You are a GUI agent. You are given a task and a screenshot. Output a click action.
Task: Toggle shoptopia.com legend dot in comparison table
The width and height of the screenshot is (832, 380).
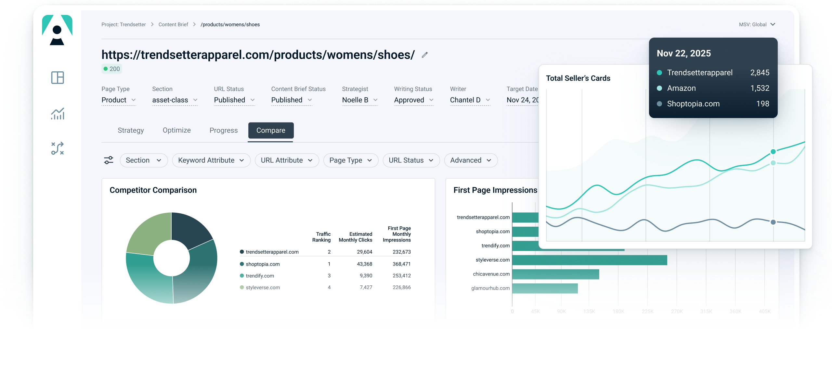[x=242, y=264]
